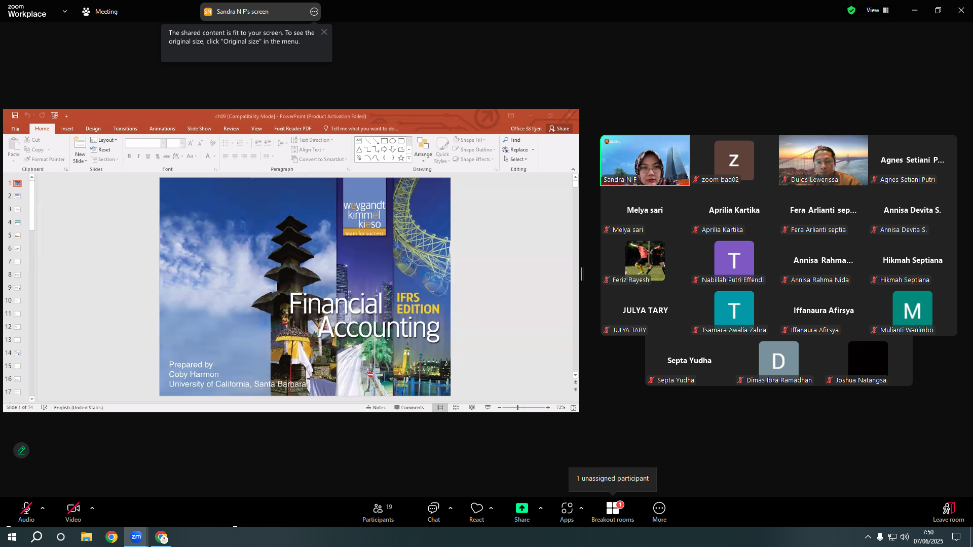Screen dimensions: 973x547
Task: Click the annotate pencil icon
Action: 21,450
